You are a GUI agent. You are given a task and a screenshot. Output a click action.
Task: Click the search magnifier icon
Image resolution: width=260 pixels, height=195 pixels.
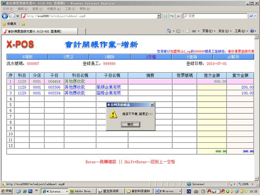[x=251, y=16]
